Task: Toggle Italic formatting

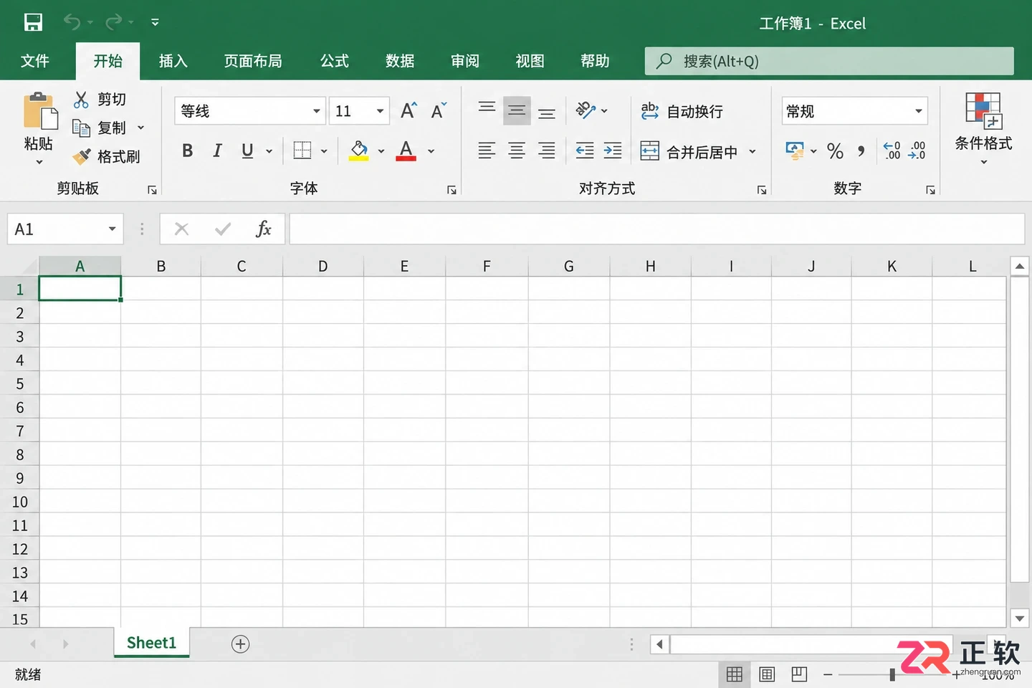Action: (217, 150)
